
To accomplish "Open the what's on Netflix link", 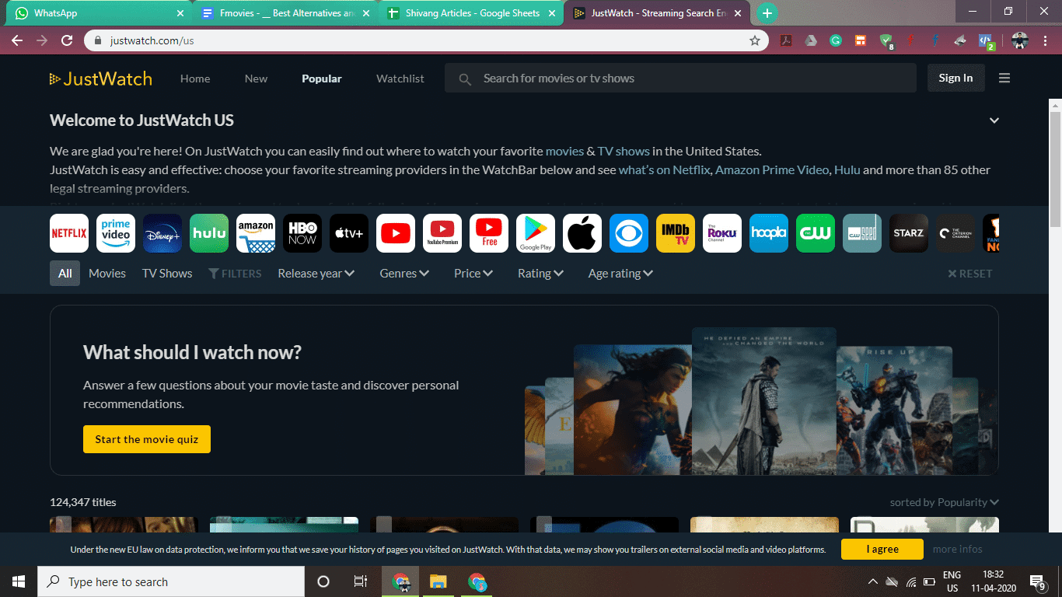I will (x=664, y=169).
